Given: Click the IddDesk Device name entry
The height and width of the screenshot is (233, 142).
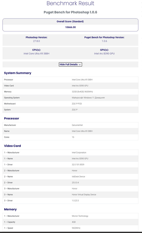Looking at the screenshot, I should pyautogui.click(x=78, y=176).
